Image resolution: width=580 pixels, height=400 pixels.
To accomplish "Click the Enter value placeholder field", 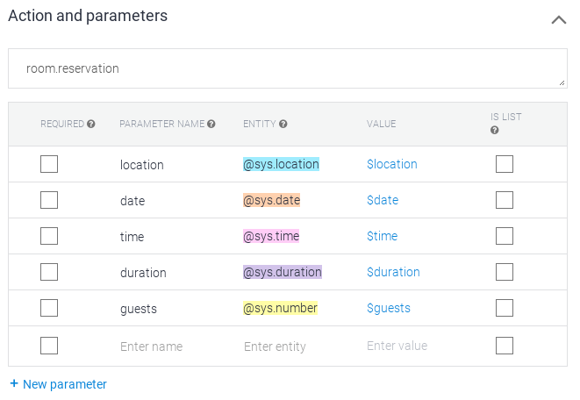I will (x=397, y=346).
